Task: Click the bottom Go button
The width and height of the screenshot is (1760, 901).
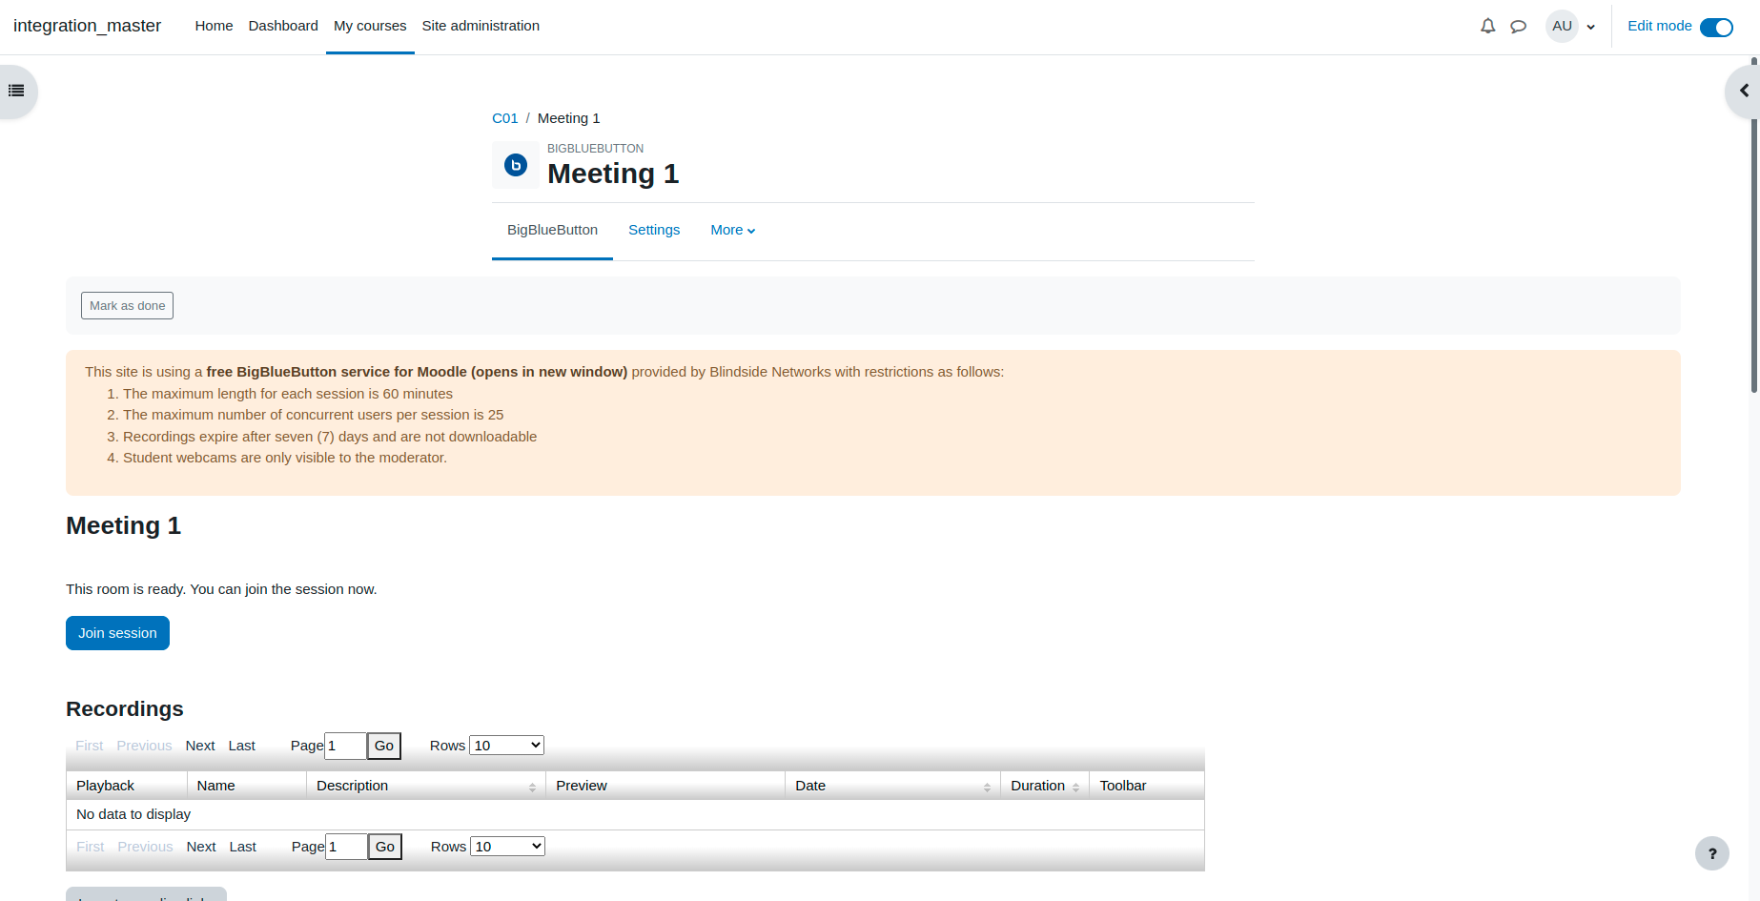Action: (x=385, y=847)
